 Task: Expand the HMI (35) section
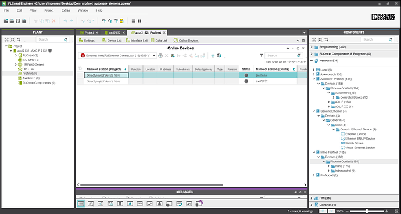(x=312, y=198)
